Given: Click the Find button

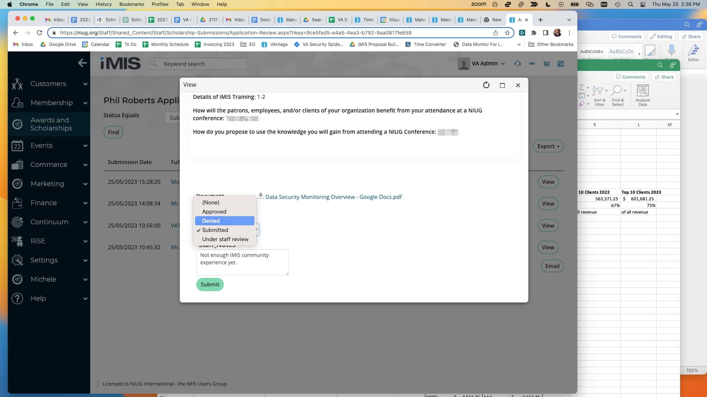Looking at the screenshot, I should pos(113,132).
